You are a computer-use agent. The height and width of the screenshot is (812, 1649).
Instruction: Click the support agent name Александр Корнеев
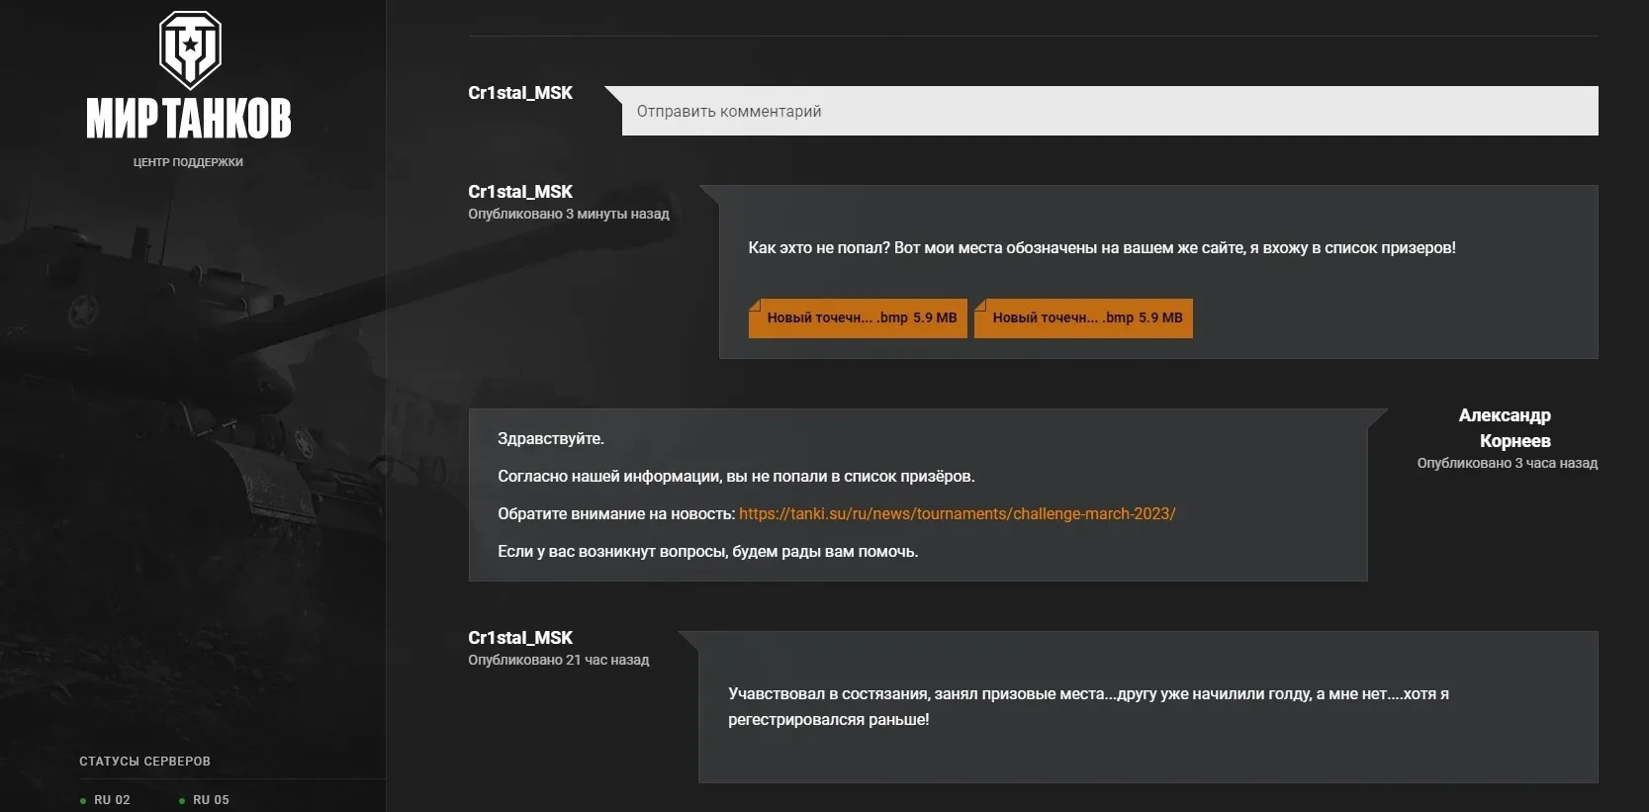1506,428
